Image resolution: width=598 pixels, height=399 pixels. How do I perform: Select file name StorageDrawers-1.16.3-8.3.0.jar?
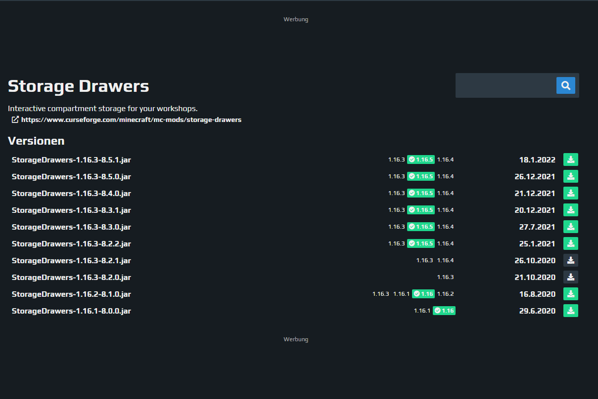pos(71,227)
